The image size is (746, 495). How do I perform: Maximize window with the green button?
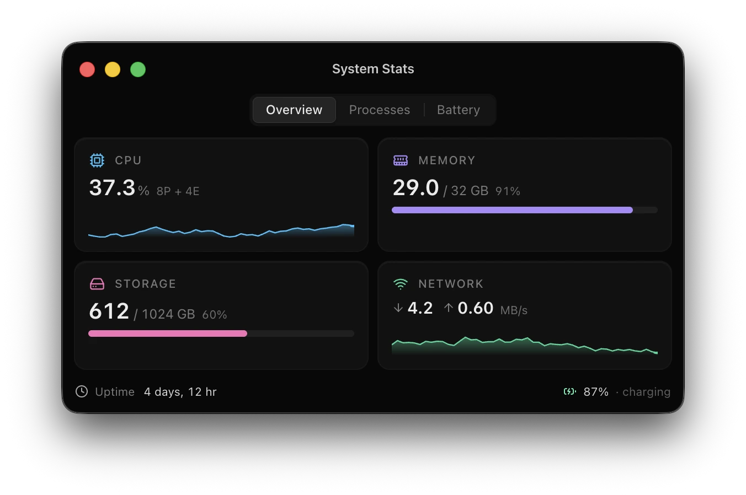tap(138, 69)
